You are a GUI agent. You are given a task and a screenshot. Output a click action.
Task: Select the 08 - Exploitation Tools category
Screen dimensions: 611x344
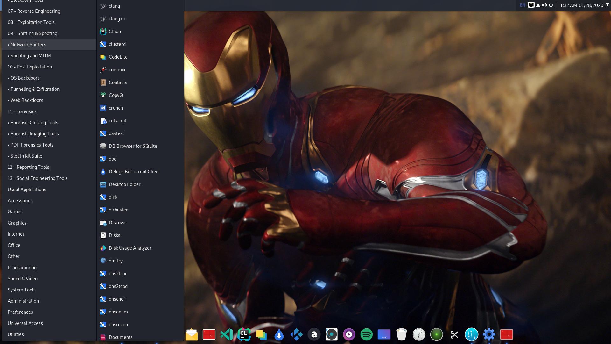point(49,22)
